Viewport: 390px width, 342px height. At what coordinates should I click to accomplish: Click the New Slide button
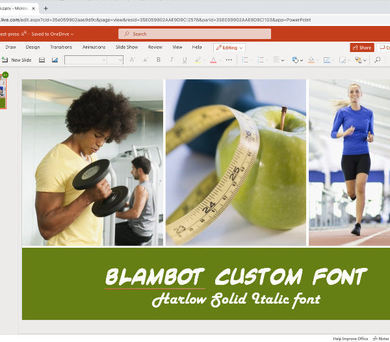[x=16, y=60]
